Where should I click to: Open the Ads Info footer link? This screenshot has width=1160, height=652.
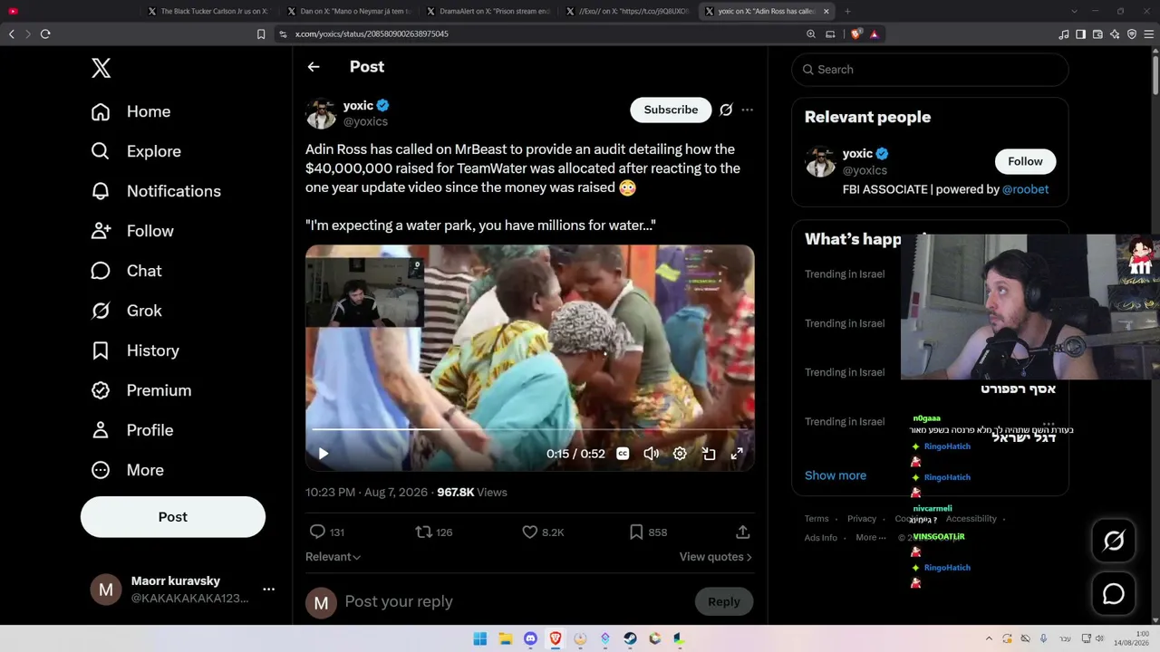coord(821,538)
